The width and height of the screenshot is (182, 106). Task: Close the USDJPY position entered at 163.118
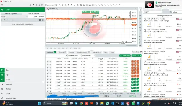coord(138,79)
